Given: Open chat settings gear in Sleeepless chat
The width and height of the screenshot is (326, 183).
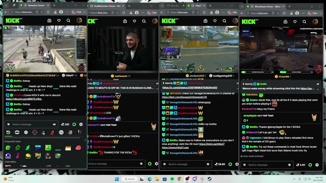Looking at the screenshot, I should [81, 124].
